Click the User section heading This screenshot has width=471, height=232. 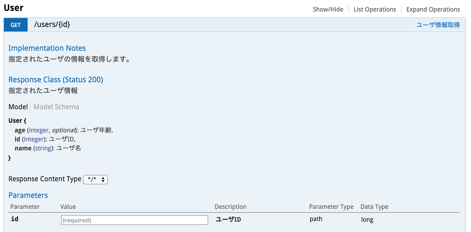click(x=13, y=7)
